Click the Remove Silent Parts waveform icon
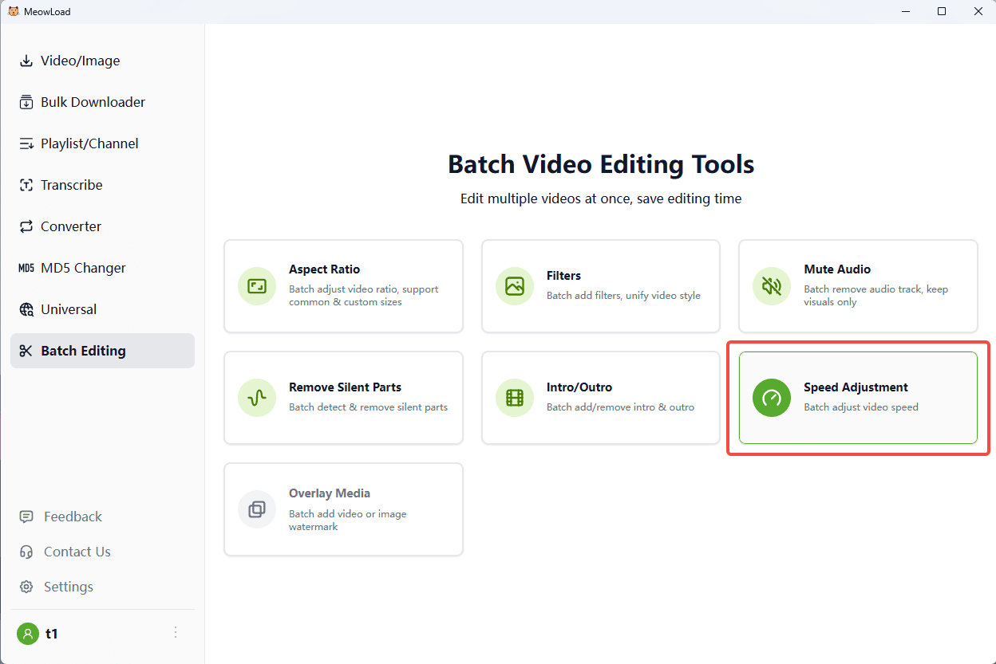Viewport: 996px width, 664px height. (257, 398)
